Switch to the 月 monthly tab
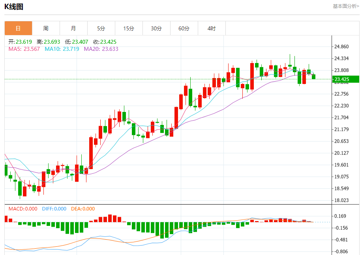The image size is (360, 255). point(73,28)
